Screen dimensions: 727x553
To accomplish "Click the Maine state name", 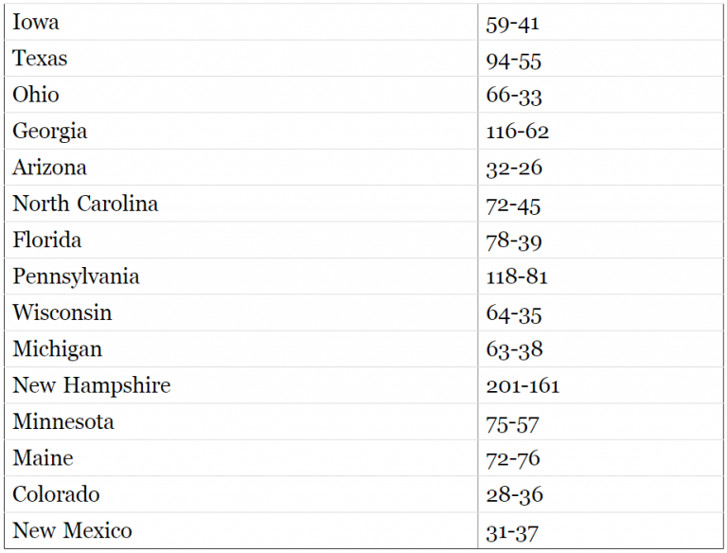I will [43, 458].
